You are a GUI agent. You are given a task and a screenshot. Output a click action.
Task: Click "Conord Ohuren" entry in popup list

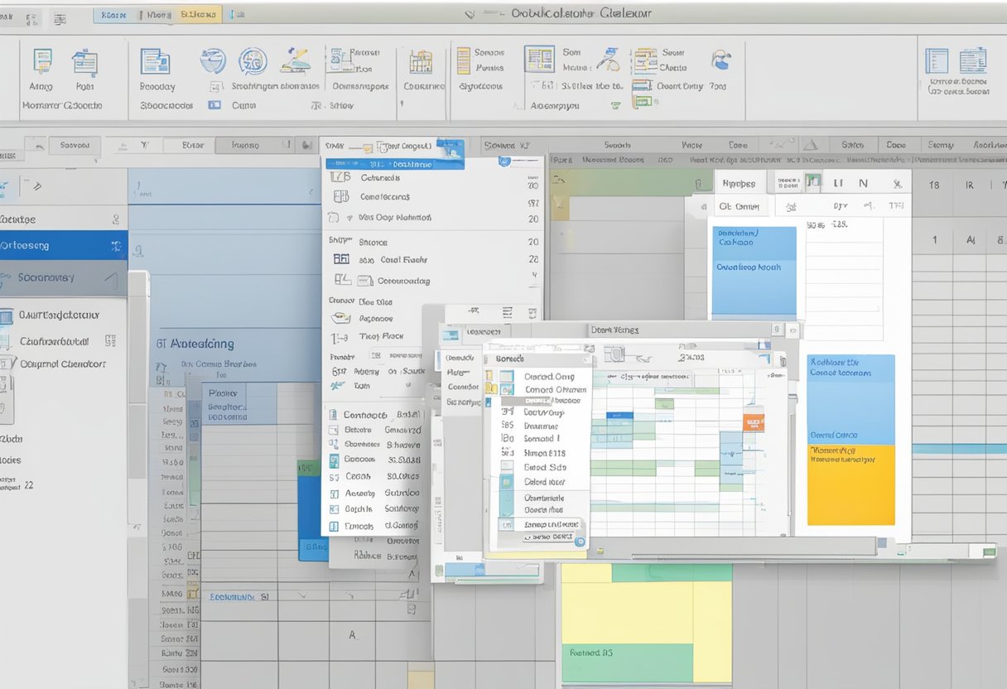coord(555,389)
